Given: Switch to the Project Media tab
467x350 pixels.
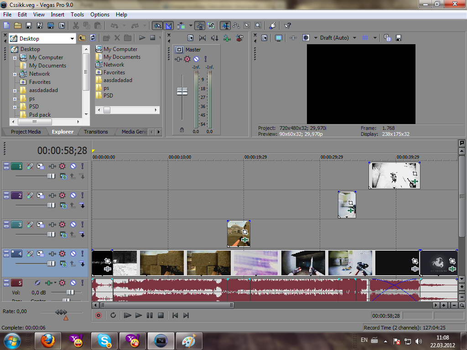Looking at the screenshot, I should point(26,132).
